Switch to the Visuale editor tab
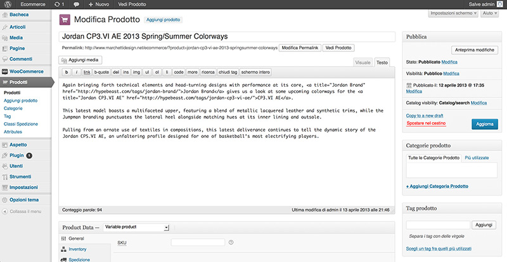Screen dimensions: 507x262 363,63
